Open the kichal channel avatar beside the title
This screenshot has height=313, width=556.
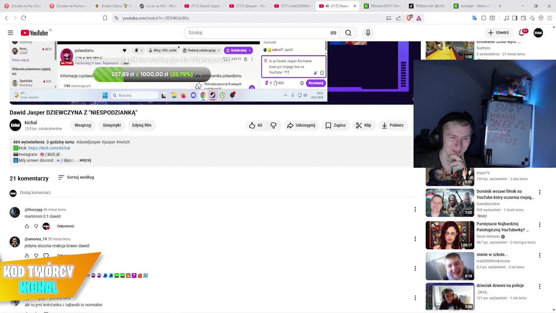coord(16,125)
